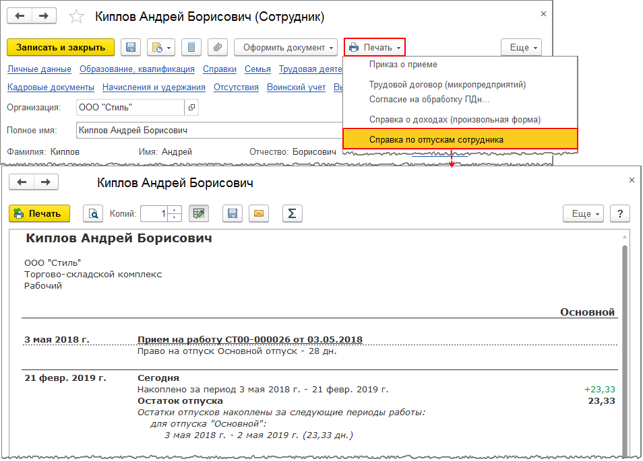The height and width of the screenshot is (461, 643).
Task: Increase copies count with spinner up arrow
Action: pyautogui.click(x=175, y=211)
